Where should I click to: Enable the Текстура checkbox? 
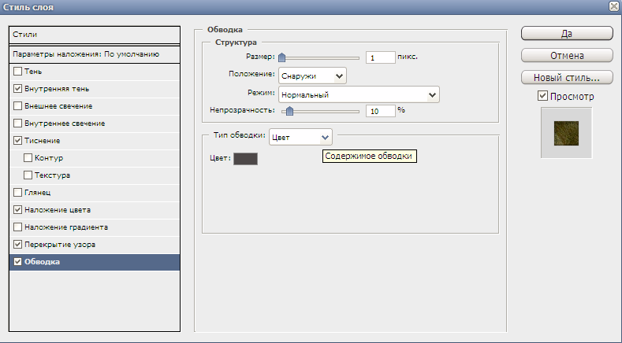tap(28, 175)
